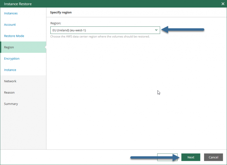Close the Instance Restore dialog
The image size is (227, 165).
(x=223, y=4)
